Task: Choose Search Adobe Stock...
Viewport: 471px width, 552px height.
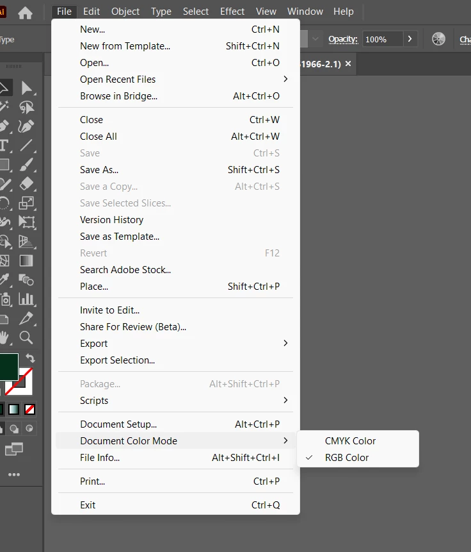Action: tap(175, 270)
